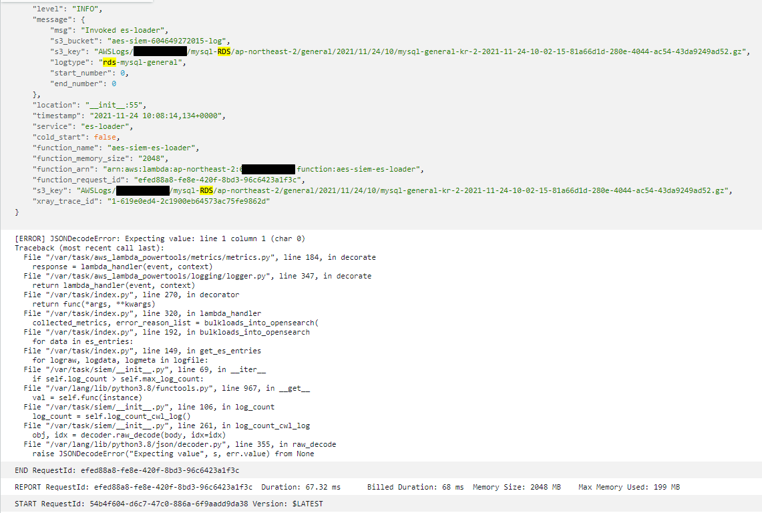Click the xray_trace_id value
Viewport: 762px width, 513px height.
[188, 201]
